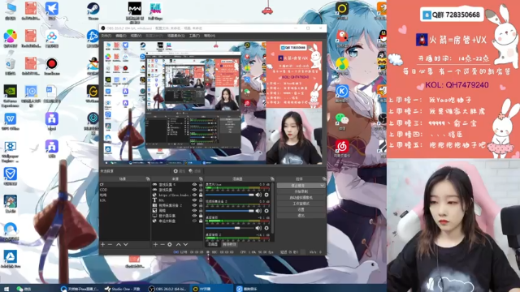Viewport: 520px width, 292px height.
Task: Adjust 麦克风/Aux volume slider
Action: 229,195
